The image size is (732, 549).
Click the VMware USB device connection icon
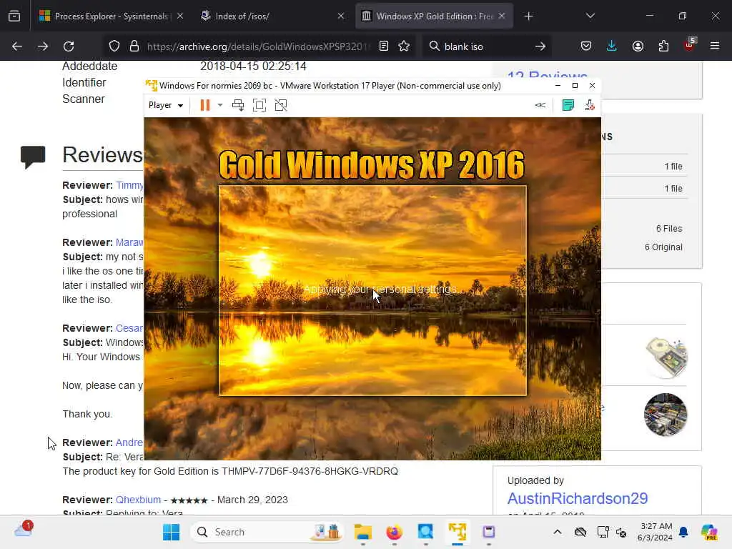click(x=590, y=105)
